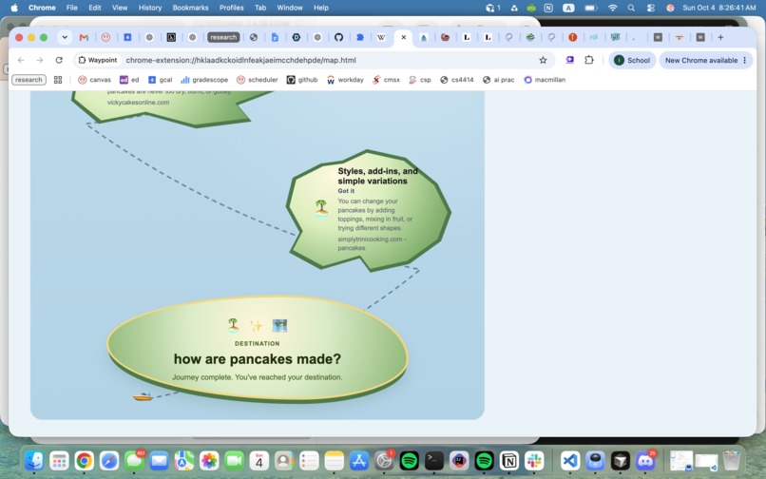Open the github bookmark

302,80
